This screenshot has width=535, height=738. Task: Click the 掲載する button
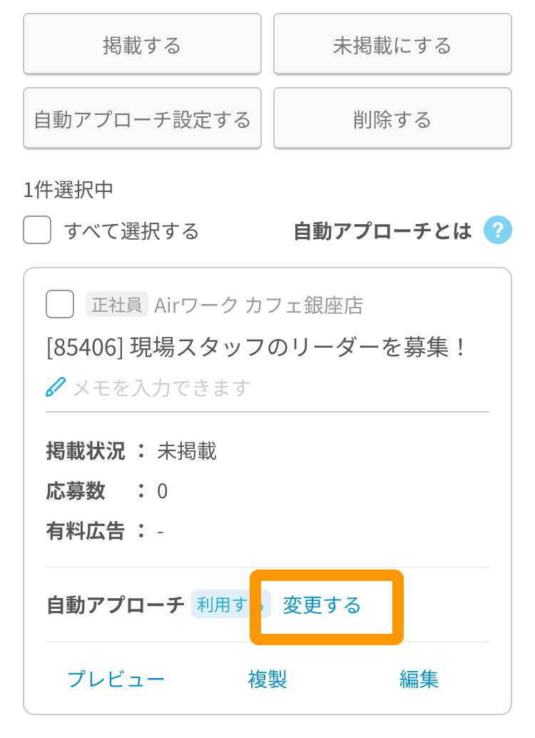pos(142,44)
